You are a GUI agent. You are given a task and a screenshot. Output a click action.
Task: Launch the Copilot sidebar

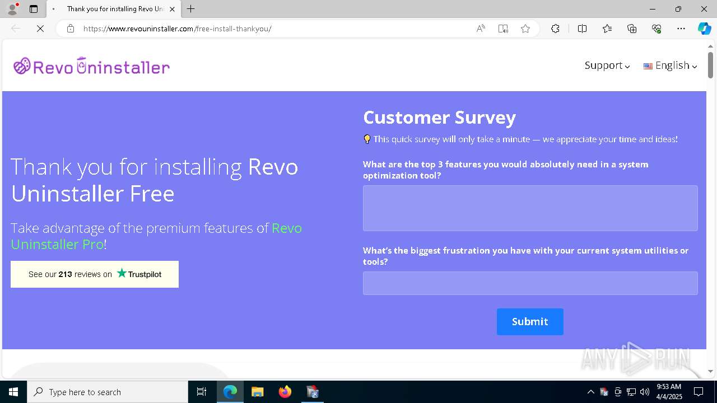[704, 29]
